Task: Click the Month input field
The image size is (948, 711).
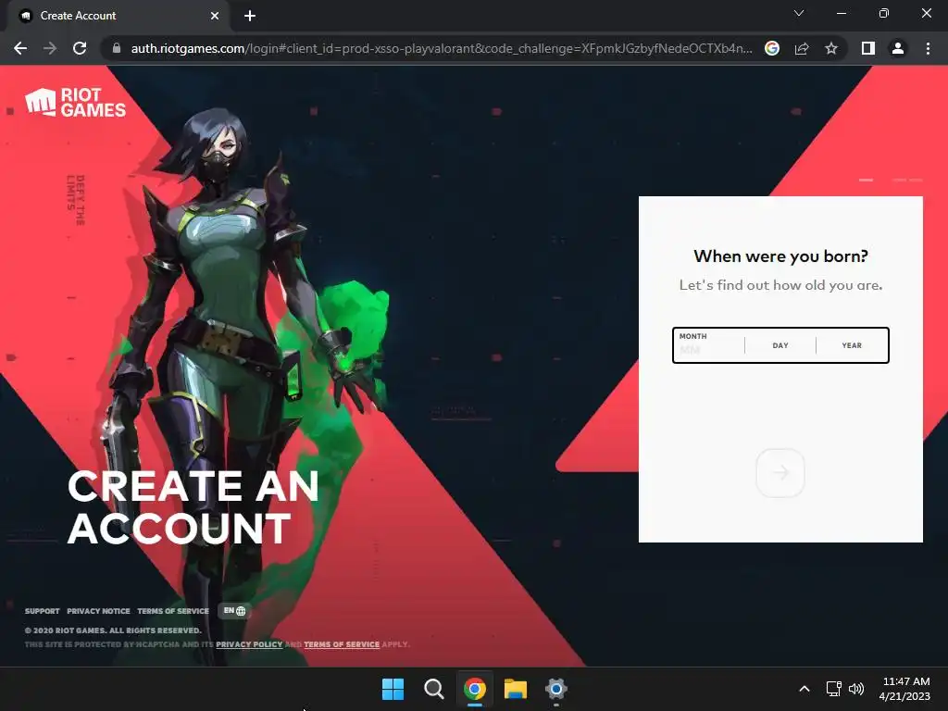Action: 708,345
